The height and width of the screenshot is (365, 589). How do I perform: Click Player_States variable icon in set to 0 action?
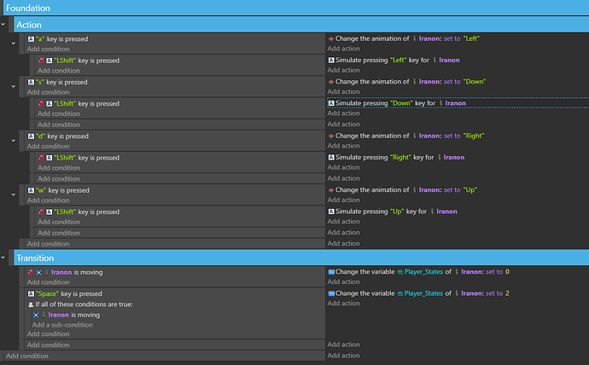pyautogui.click(x=400, y=272)
